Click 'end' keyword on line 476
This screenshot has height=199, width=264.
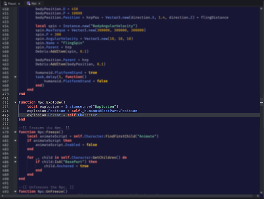22,119
